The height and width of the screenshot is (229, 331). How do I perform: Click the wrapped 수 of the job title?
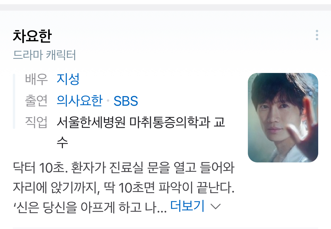click(x=62, y=143)
